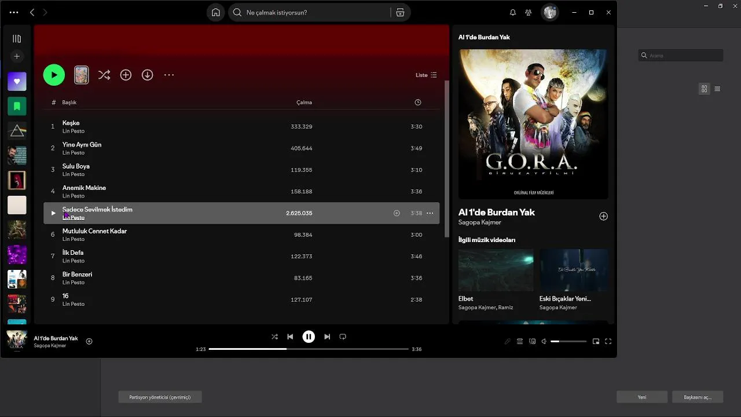
Task: Open Eski Bıçaklar Yeni... music video thumbnail
Action: [x=574, y=270]
